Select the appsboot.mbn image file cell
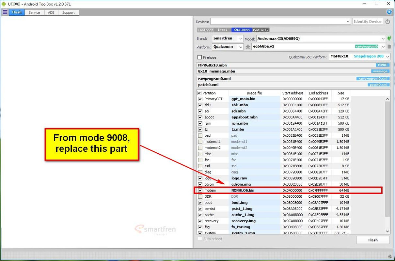395x261 pixels. click(x=254, y=117)
